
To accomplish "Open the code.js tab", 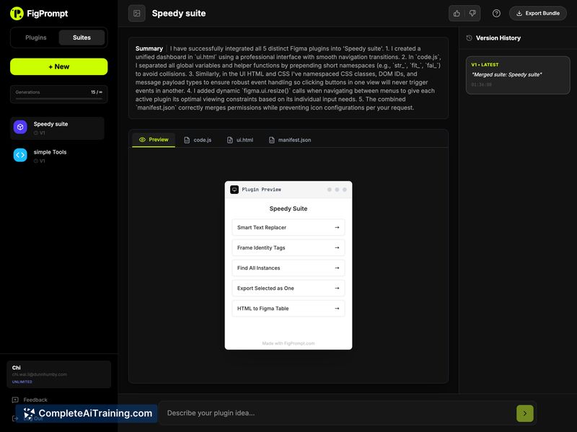I will point(197,140).
